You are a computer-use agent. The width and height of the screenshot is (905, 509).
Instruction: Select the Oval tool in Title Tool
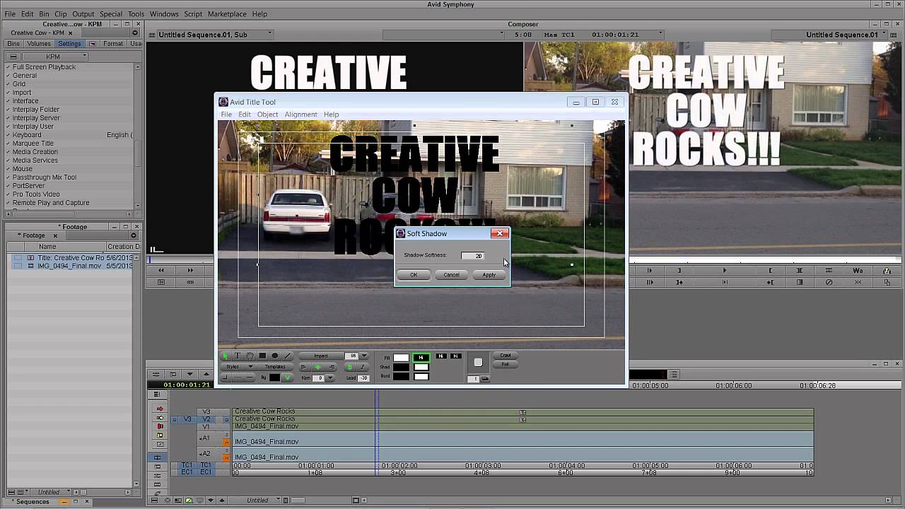click(275, 356)
